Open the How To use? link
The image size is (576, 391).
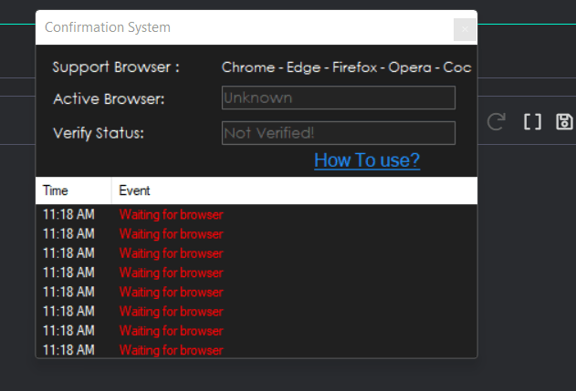point(367,160)
